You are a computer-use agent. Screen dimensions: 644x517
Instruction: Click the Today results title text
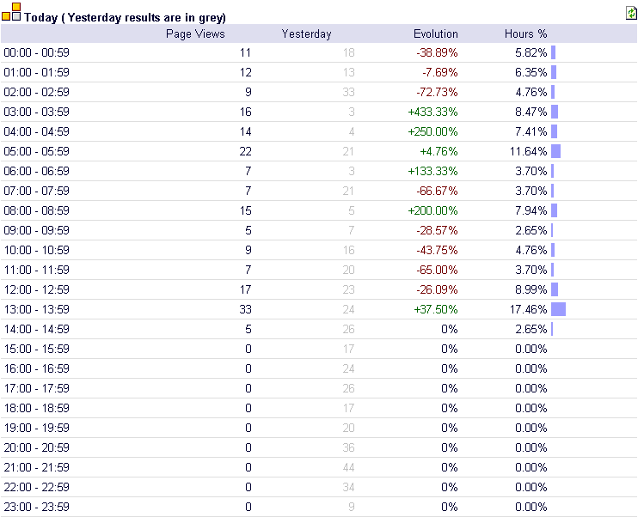tap(125, 18)
